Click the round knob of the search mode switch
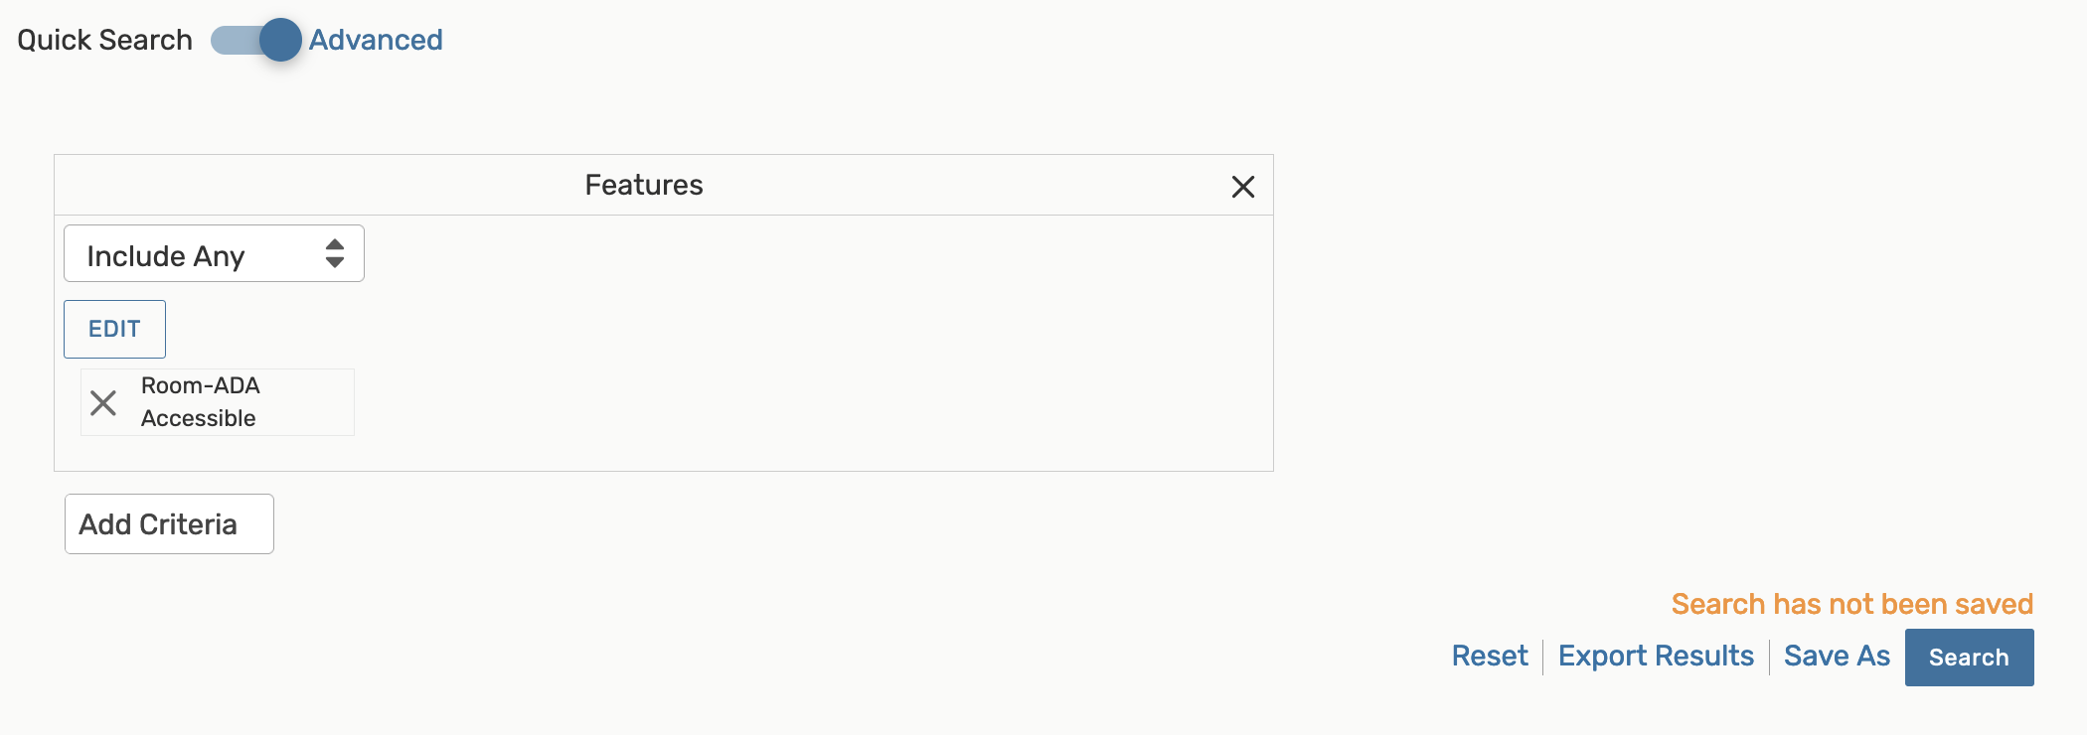The width and height of the screenshot is (2087, 735). point(280,40)
